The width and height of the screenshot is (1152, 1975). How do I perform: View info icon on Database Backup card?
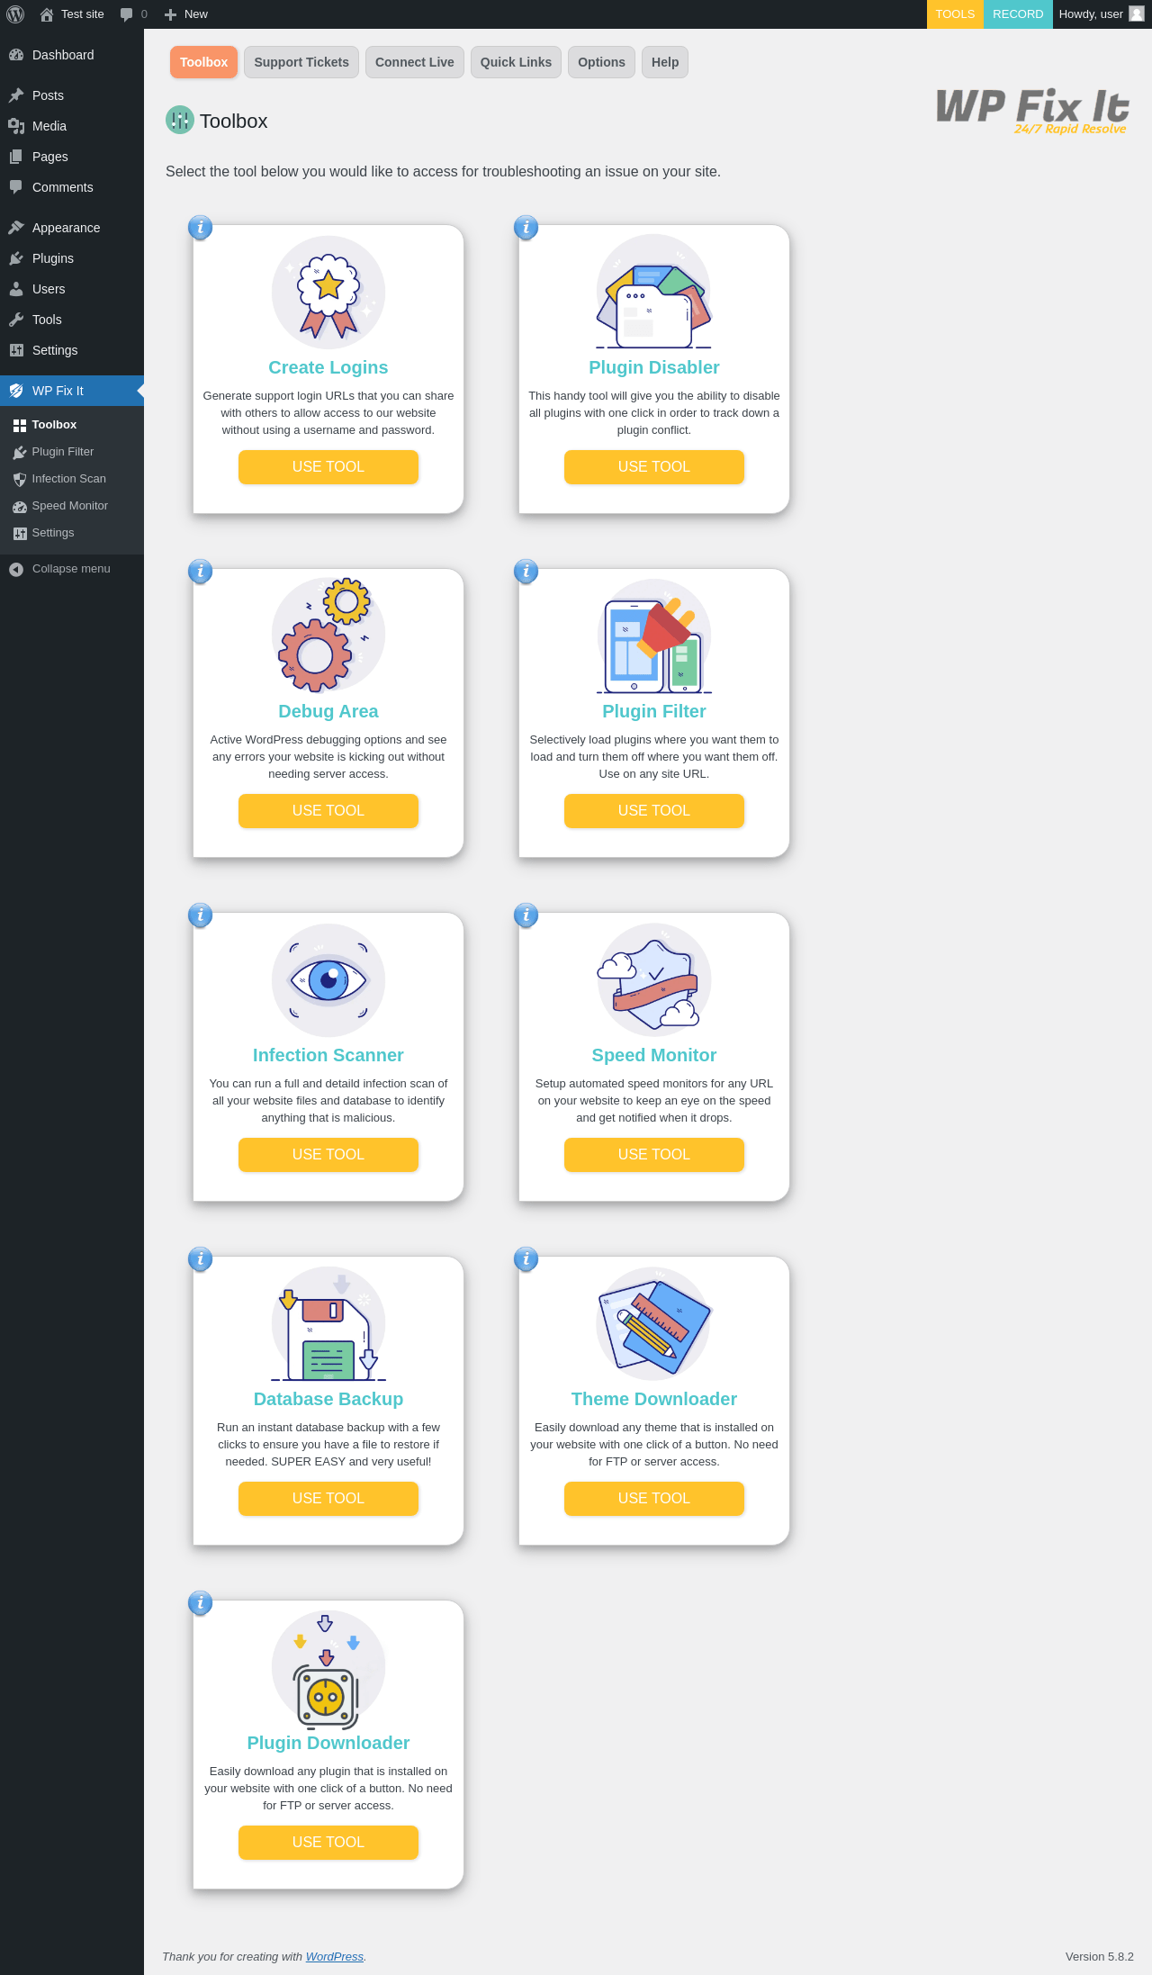click(x=200, y=1259)
